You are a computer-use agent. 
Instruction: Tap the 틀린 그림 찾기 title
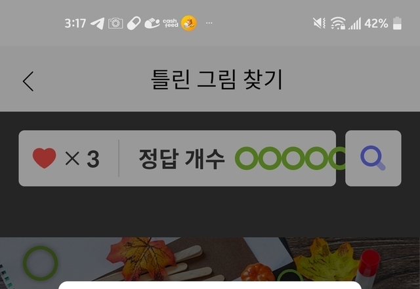click(217, 79)
